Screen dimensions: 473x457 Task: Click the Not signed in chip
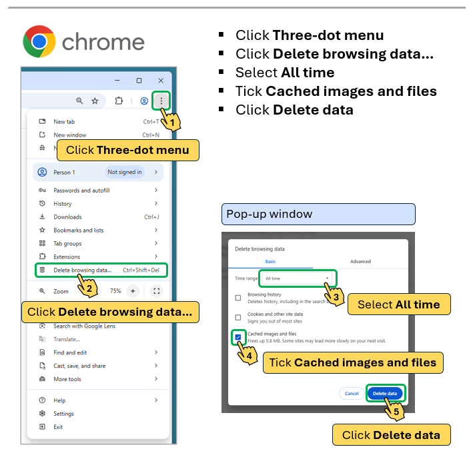coord(125,172)
